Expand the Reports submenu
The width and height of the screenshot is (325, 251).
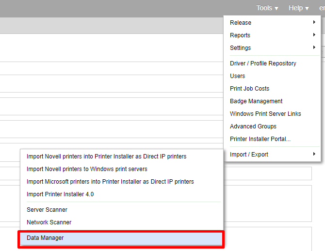(272, 35)
